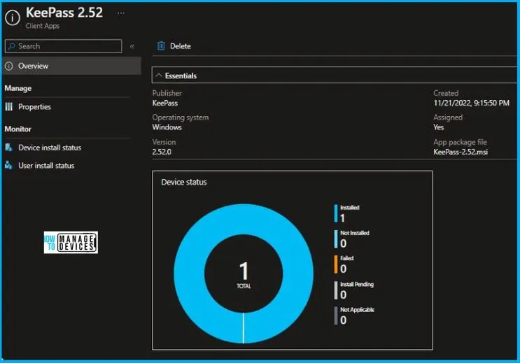Open the ellipsis more options menu

pyautogui.click(x=121, y=13)
